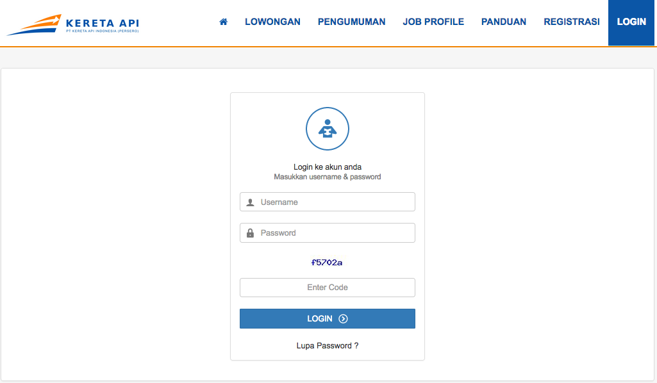The image size is (657, 383).
Task: Open the Lupa Password link
Action: (x=327, y=346)
